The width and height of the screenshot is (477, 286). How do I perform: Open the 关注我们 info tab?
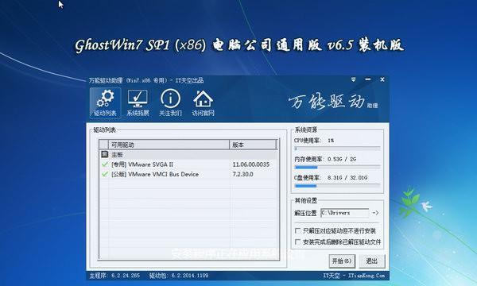point(170,102)
